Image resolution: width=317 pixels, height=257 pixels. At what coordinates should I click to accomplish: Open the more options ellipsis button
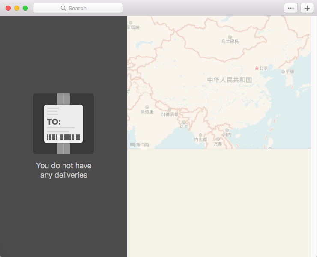(x=291, y=8)
